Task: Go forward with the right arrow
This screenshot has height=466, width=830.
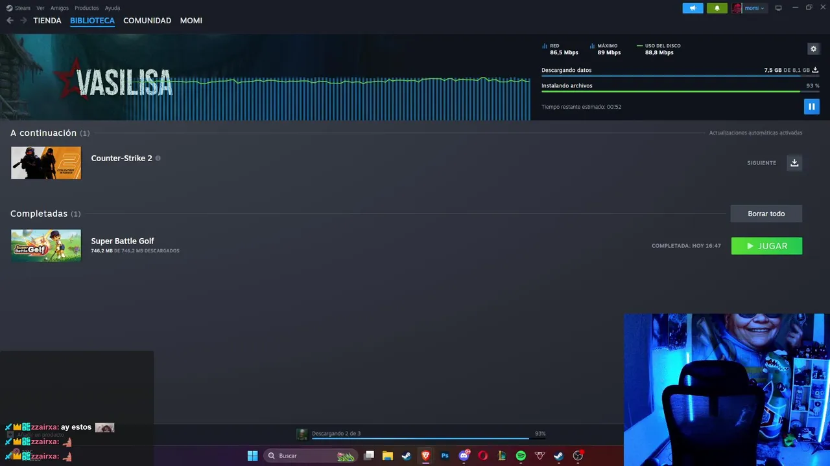Action: 23,21
